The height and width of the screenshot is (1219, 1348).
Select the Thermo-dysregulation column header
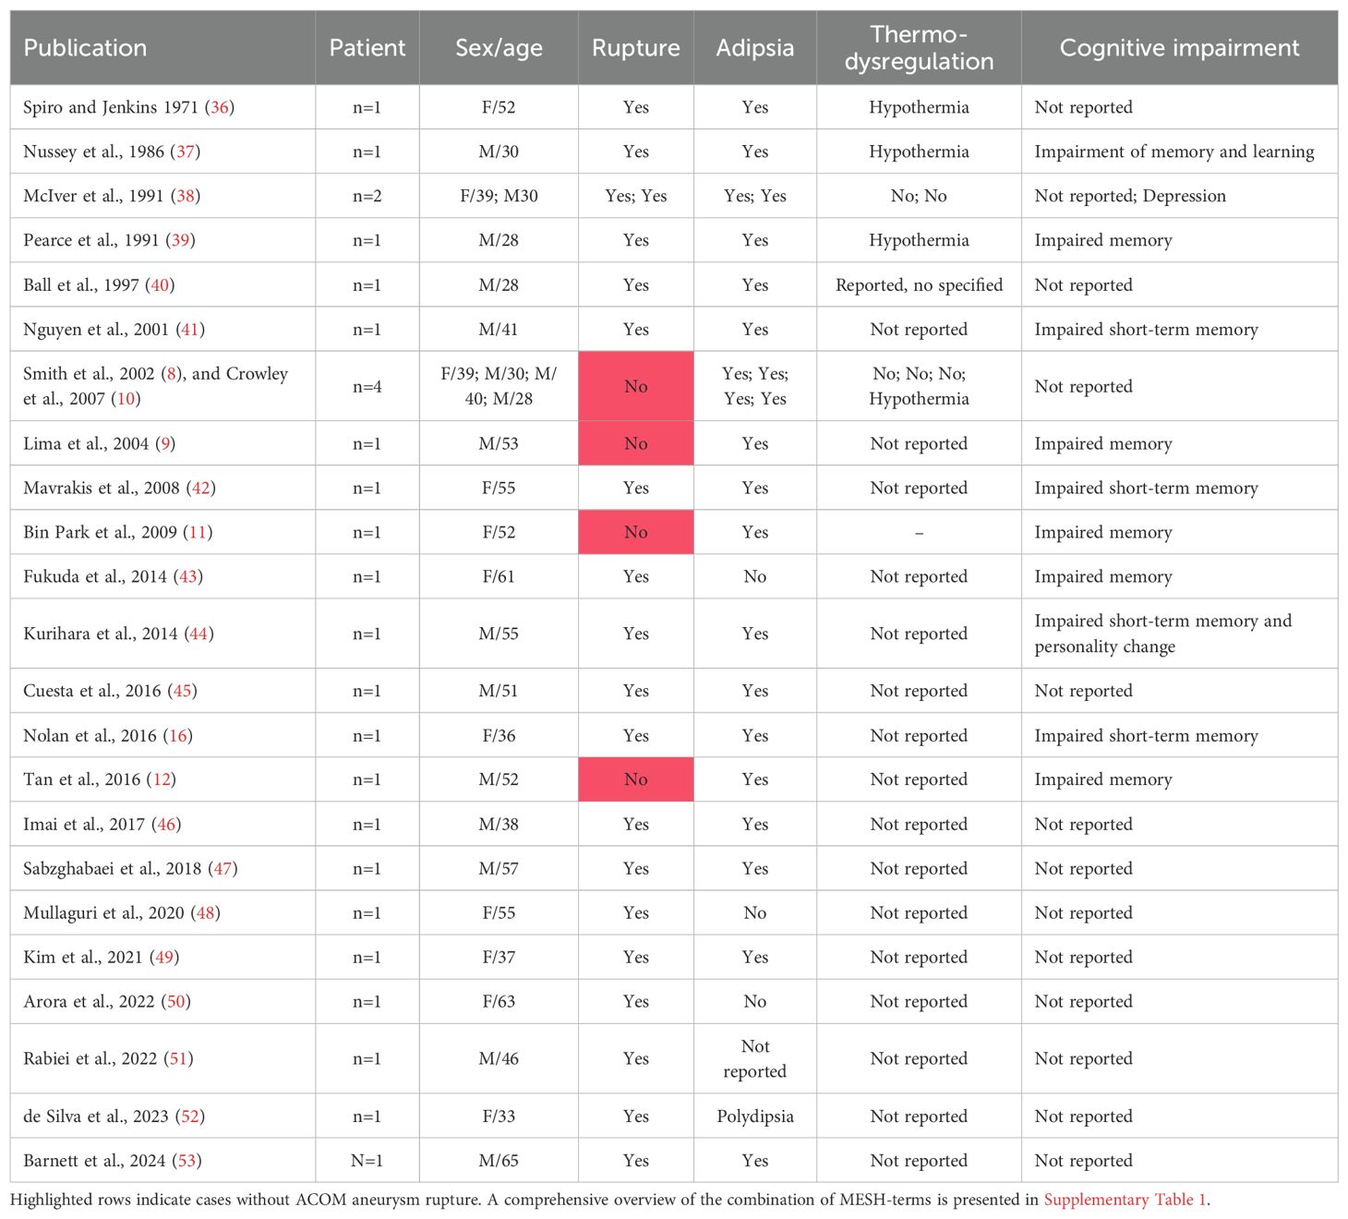(919, 48)
